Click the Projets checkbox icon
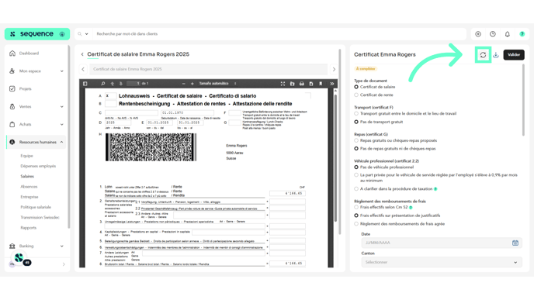Image resolution: width=534 pixels, height=300 pixels. click(12, 89)
